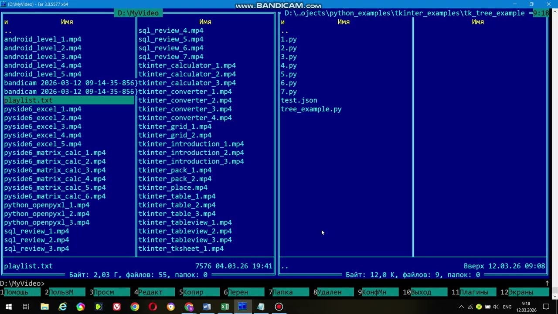The image size is (558, 314).
Task: Open Task View from the taskbar
Action: pyautogui.click(x=26, y=307)
